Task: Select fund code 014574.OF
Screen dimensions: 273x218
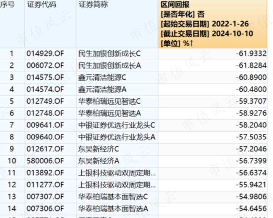Action: pyautogui.click(x=45, y=89)
